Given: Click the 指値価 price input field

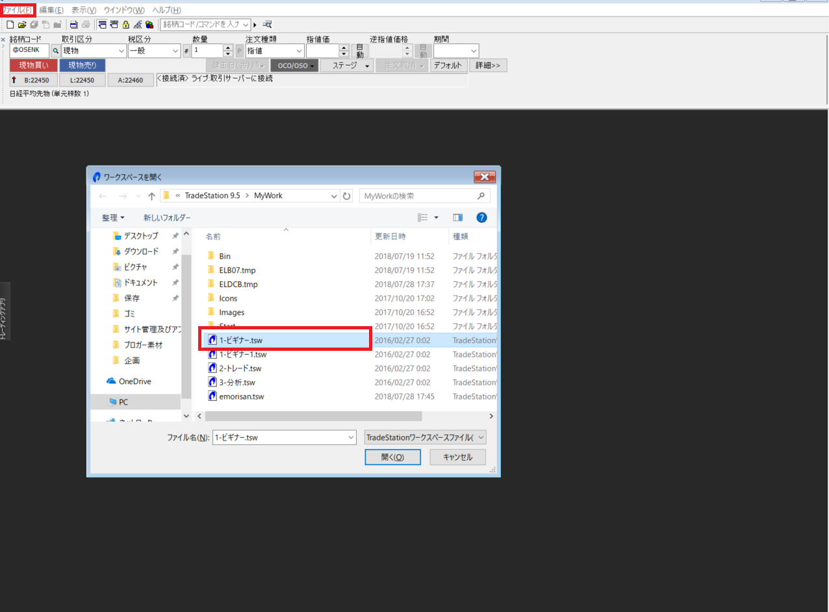Looking at the screenshot, I should tap(323, 51).
